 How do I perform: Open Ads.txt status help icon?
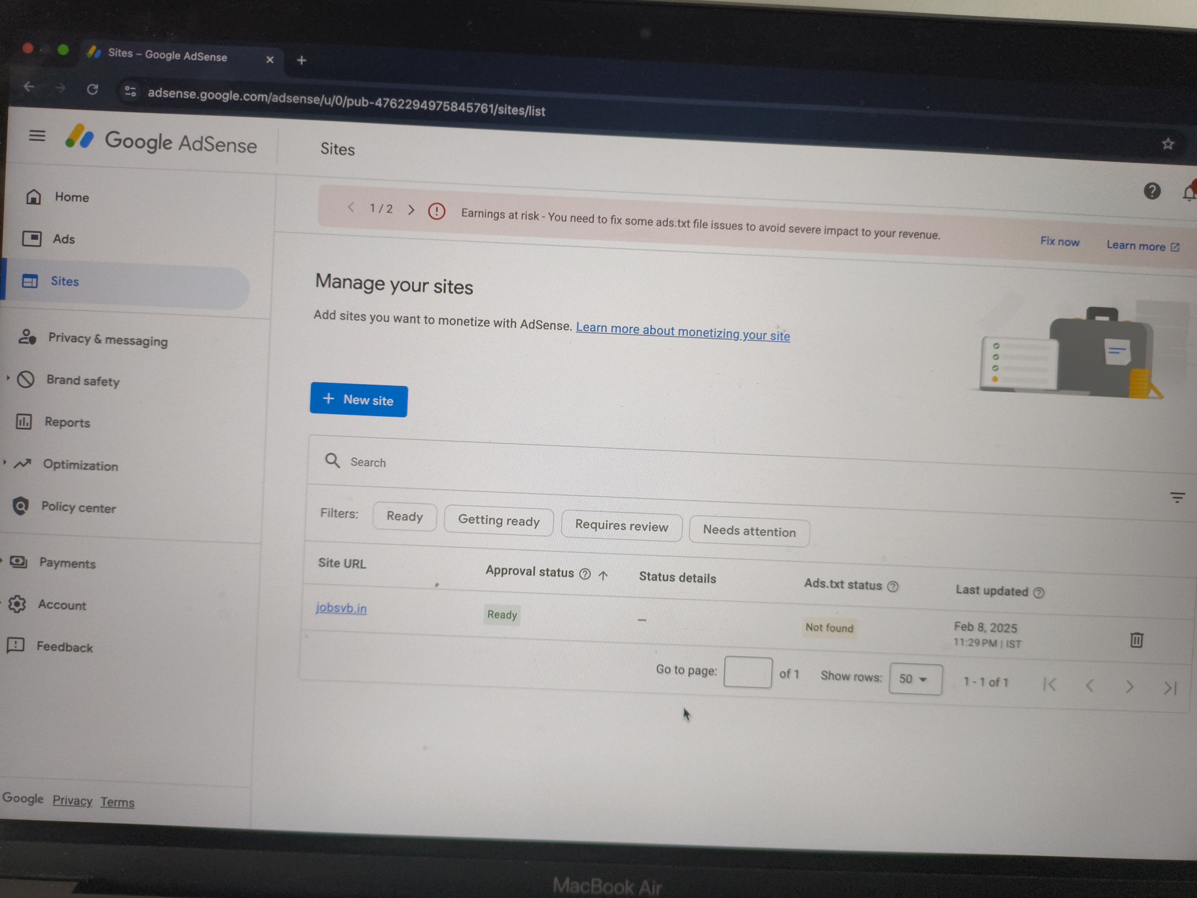coord(893,586)
